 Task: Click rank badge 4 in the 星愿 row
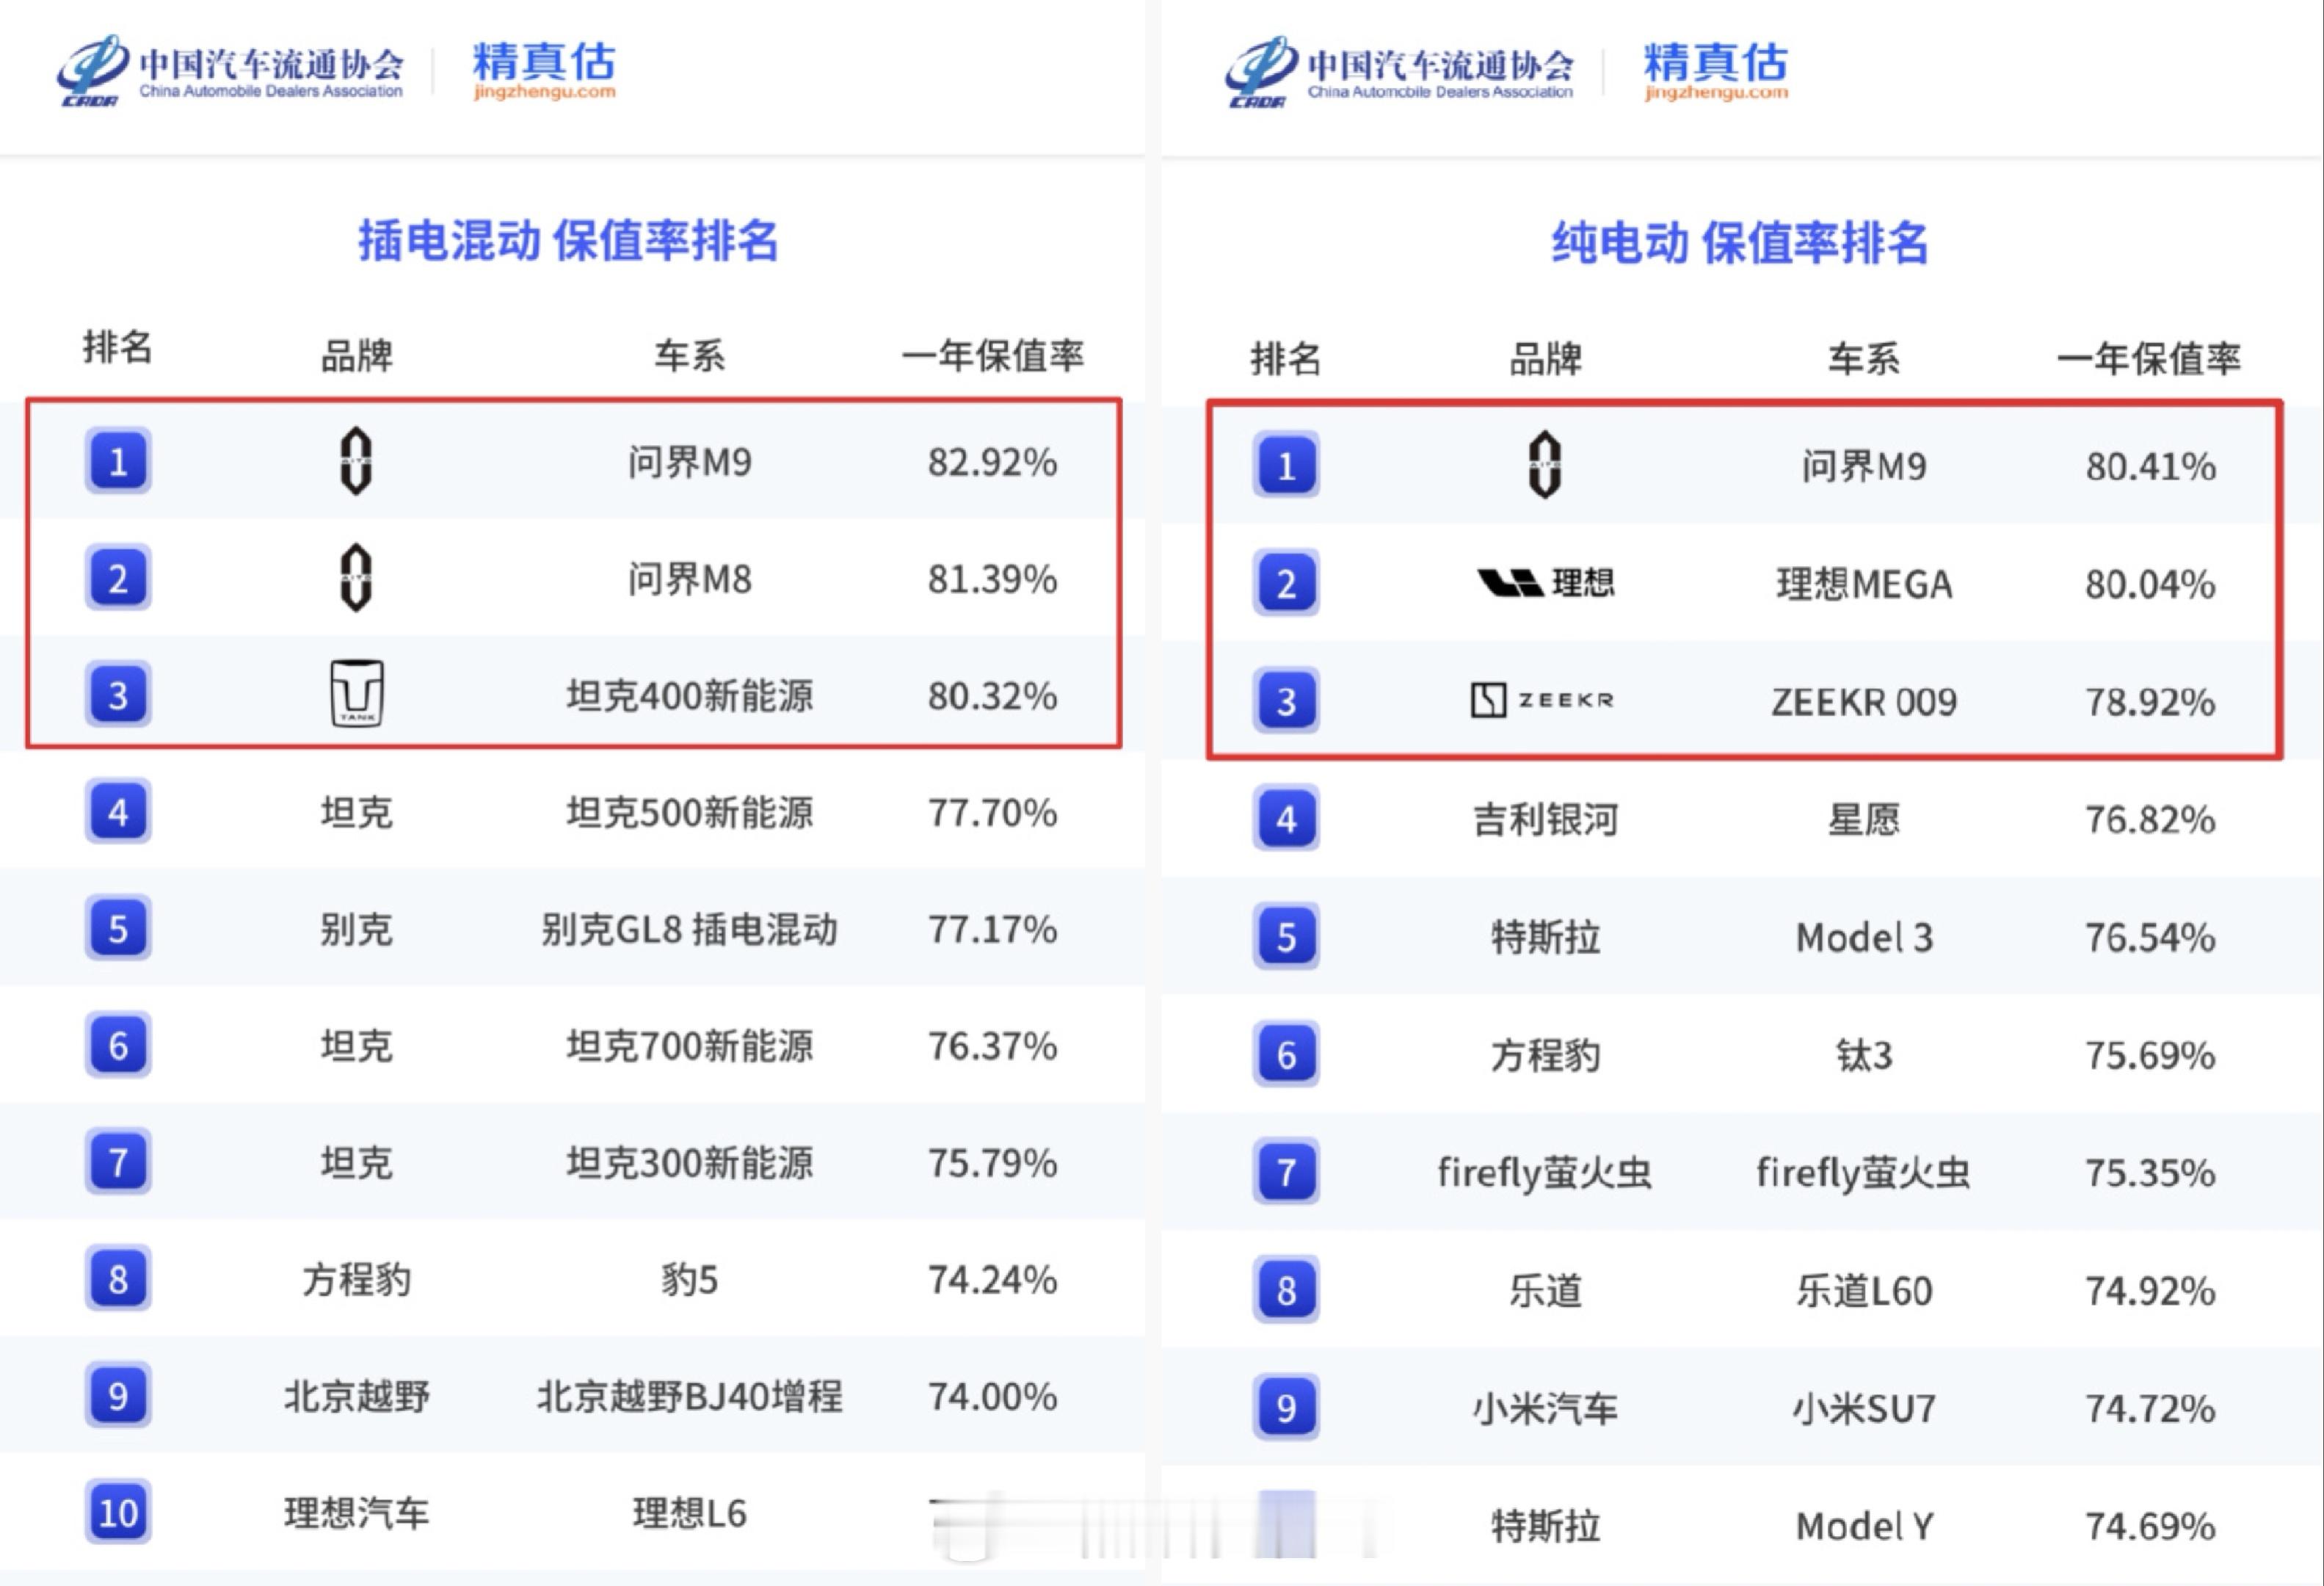[1286, 819]
